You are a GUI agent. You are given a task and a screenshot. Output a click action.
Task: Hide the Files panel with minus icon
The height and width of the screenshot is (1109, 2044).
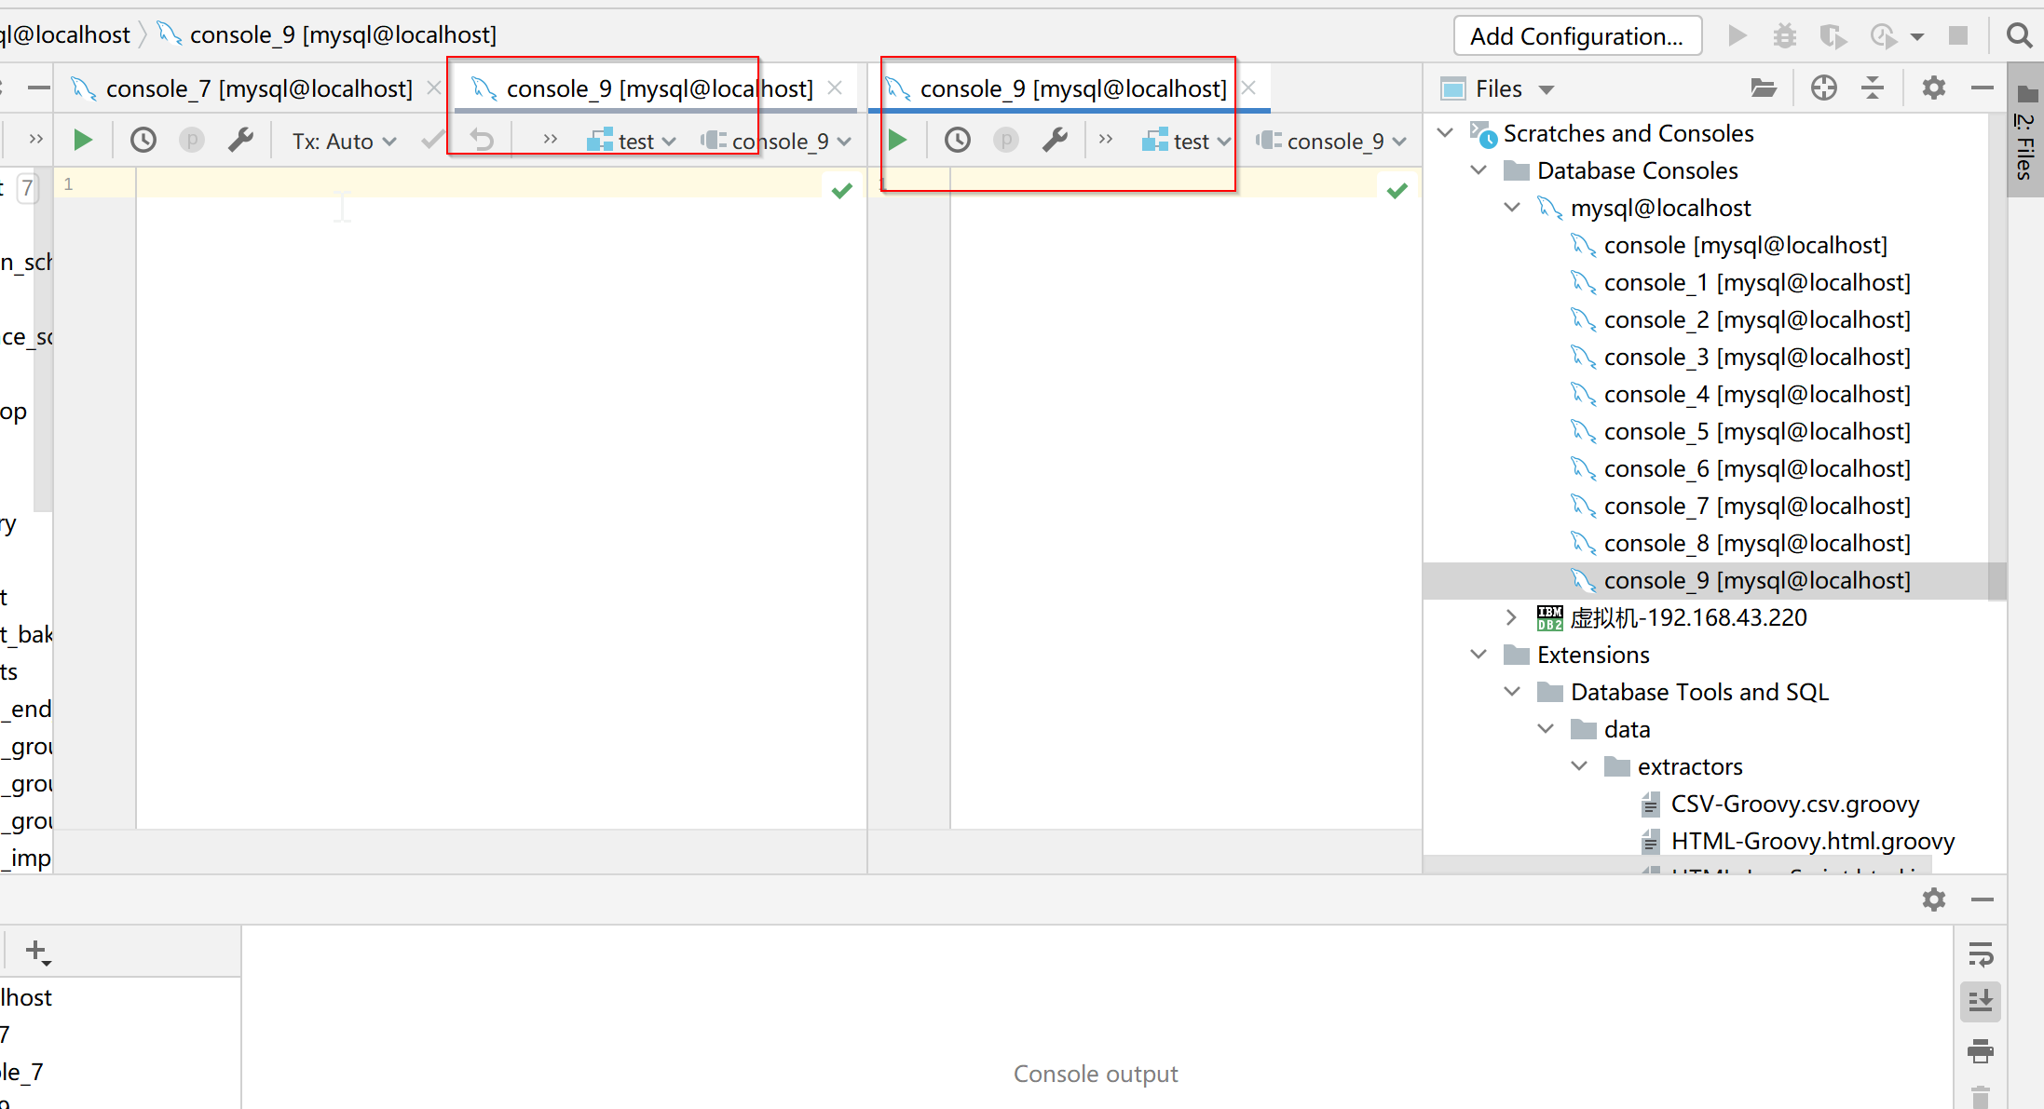1983,88
